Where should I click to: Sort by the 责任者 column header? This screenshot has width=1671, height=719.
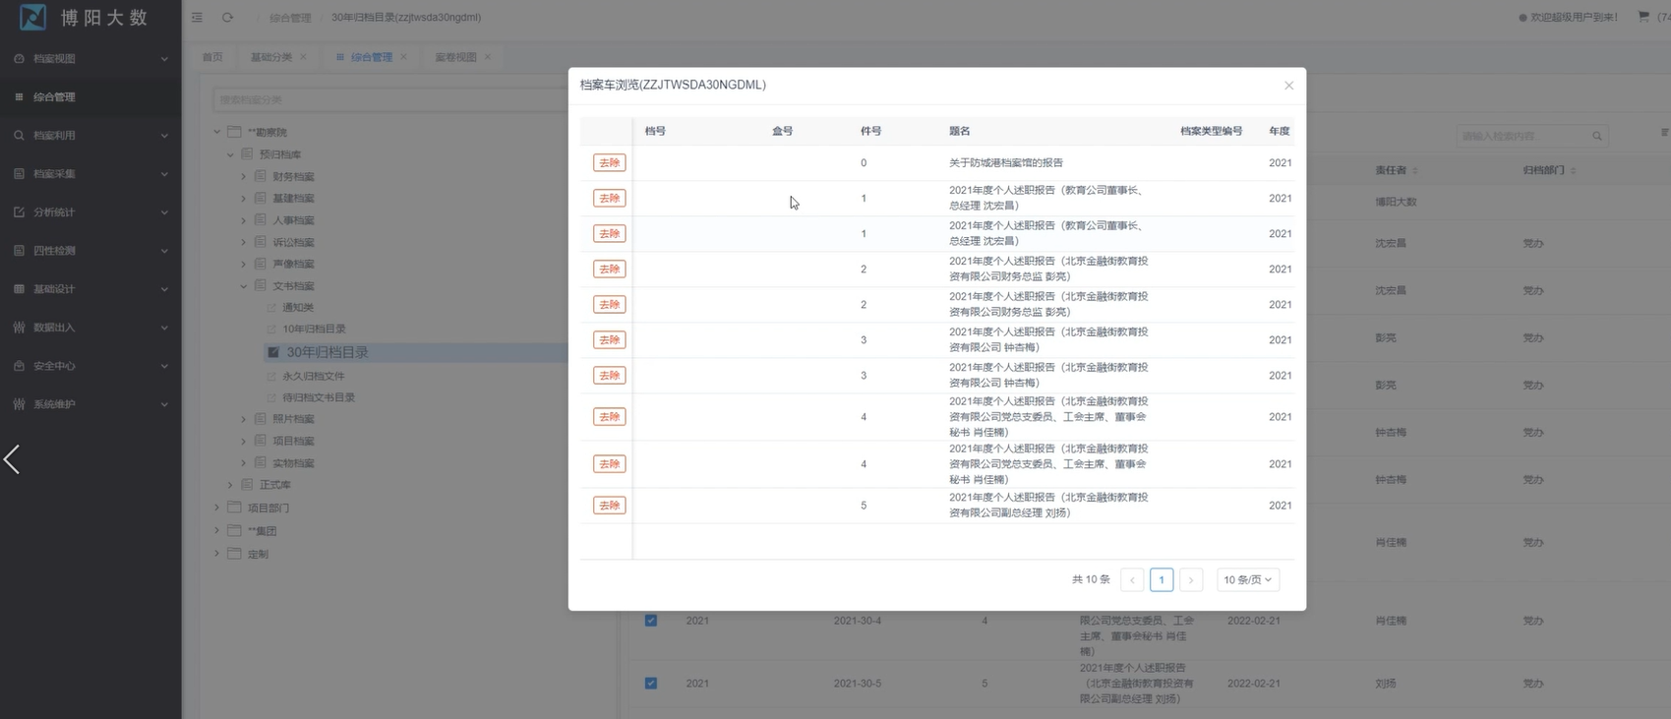pos(1396,171)
